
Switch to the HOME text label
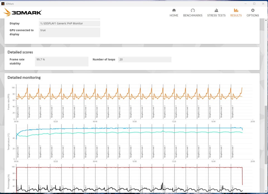(174, 15)
